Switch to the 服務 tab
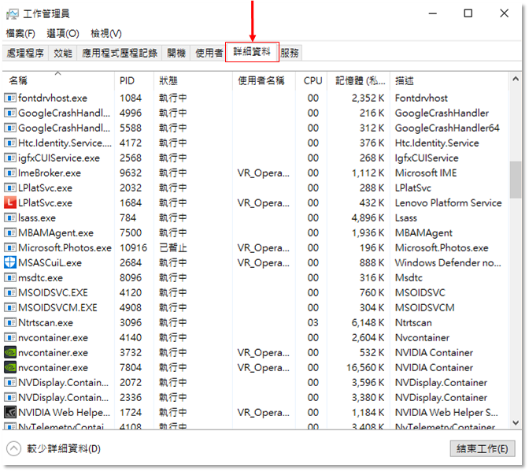 pos(290,53)
